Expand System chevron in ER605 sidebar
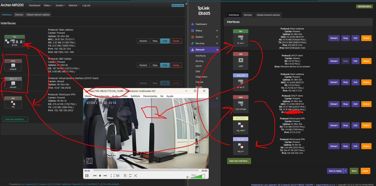 click(x=217, y=37)
